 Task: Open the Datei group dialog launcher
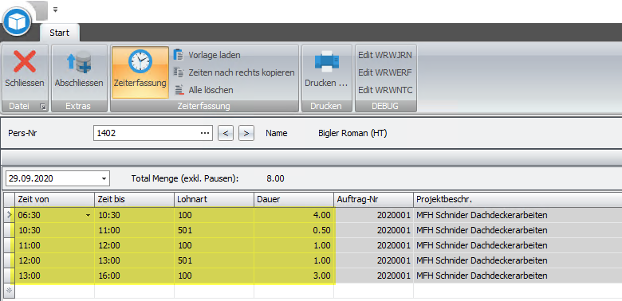pos(43,107)
